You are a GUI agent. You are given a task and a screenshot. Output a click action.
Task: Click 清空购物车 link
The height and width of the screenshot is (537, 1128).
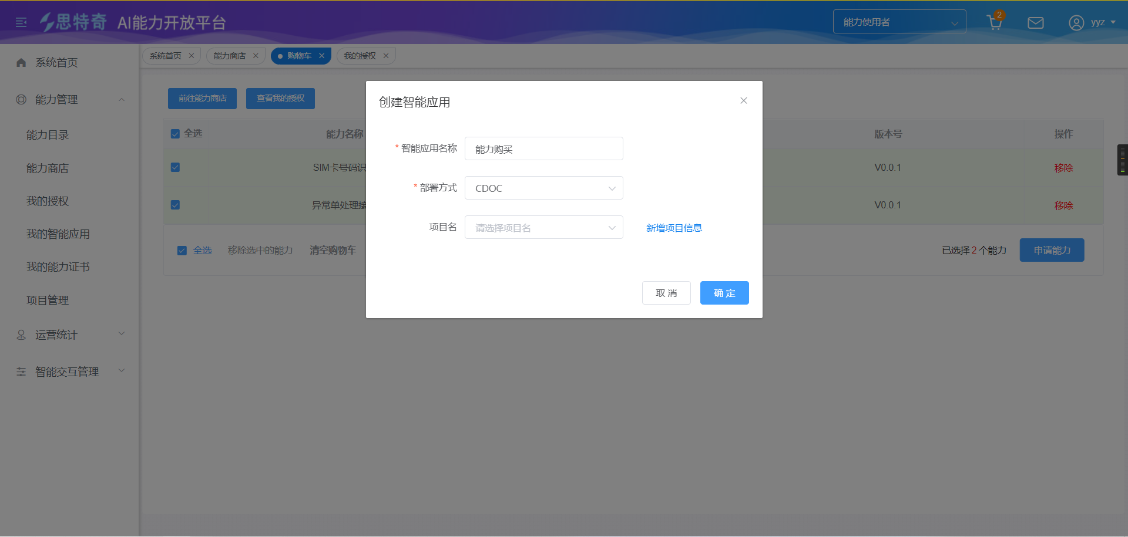pyautogui.click(x=333, y=251)
